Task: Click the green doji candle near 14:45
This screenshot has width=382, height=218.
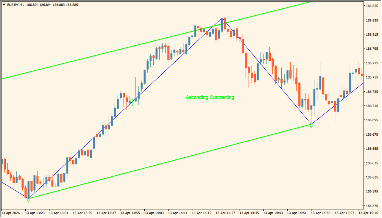Action: pos(294,77)
